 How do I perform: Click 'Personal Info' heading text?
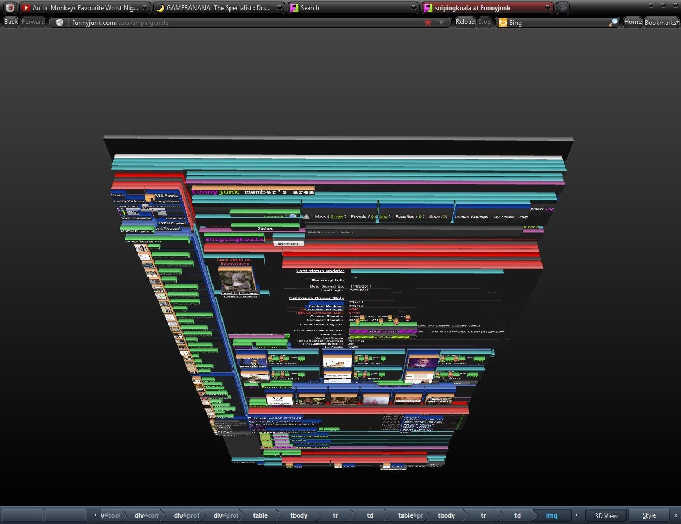(x=328, y=280)
